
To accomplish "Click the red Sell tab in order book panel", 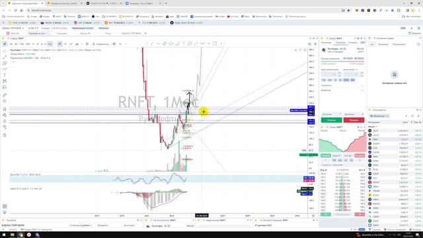I will click(x=360, y=156).
